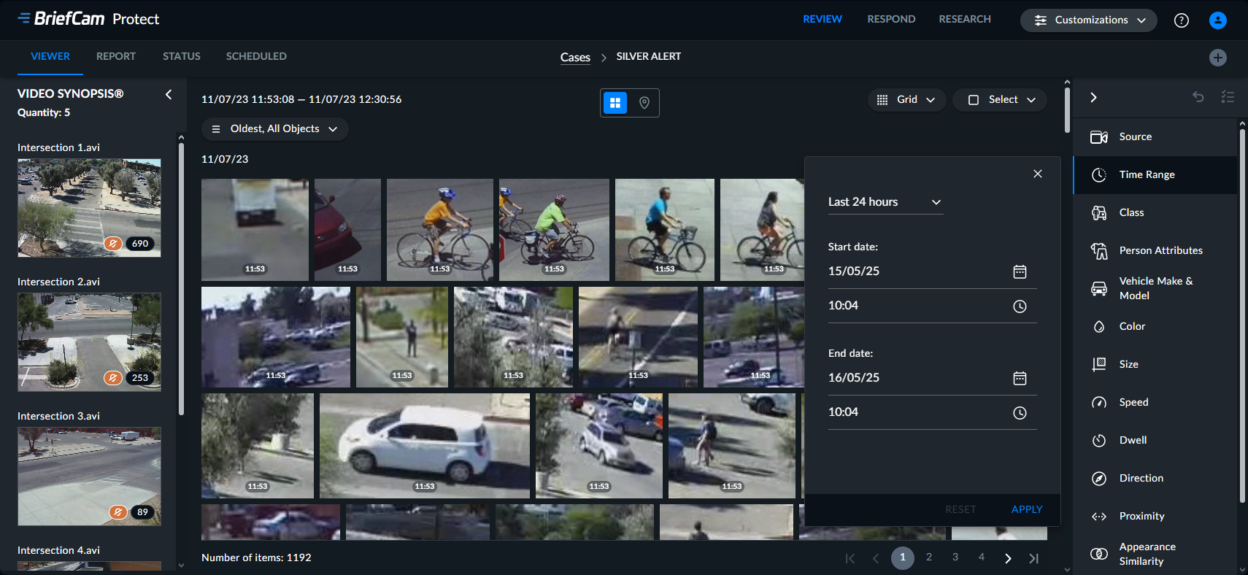The height and width of the screenshot is (575, 1248).
Task: Switch to the REPORT tab
Action: click(116, 57)
